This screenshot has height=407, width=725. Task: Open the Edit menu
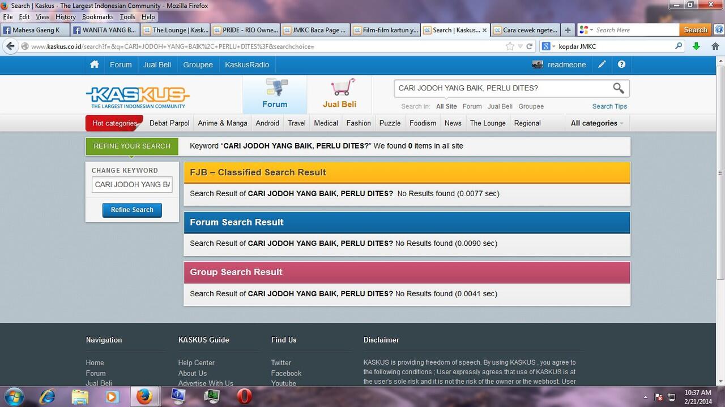tap(24, 17)
